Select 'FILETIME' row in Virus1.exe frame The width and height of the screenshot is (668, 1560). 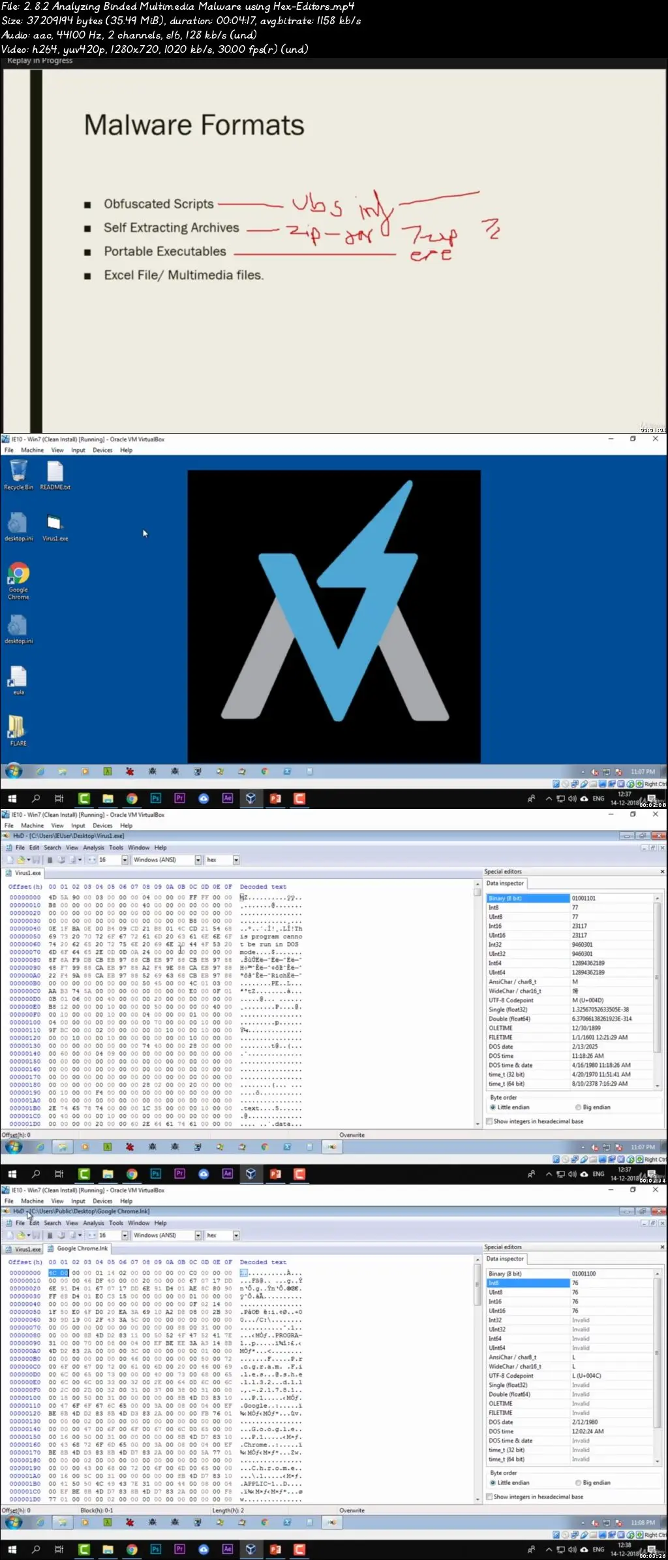[x=570, y=1037]
